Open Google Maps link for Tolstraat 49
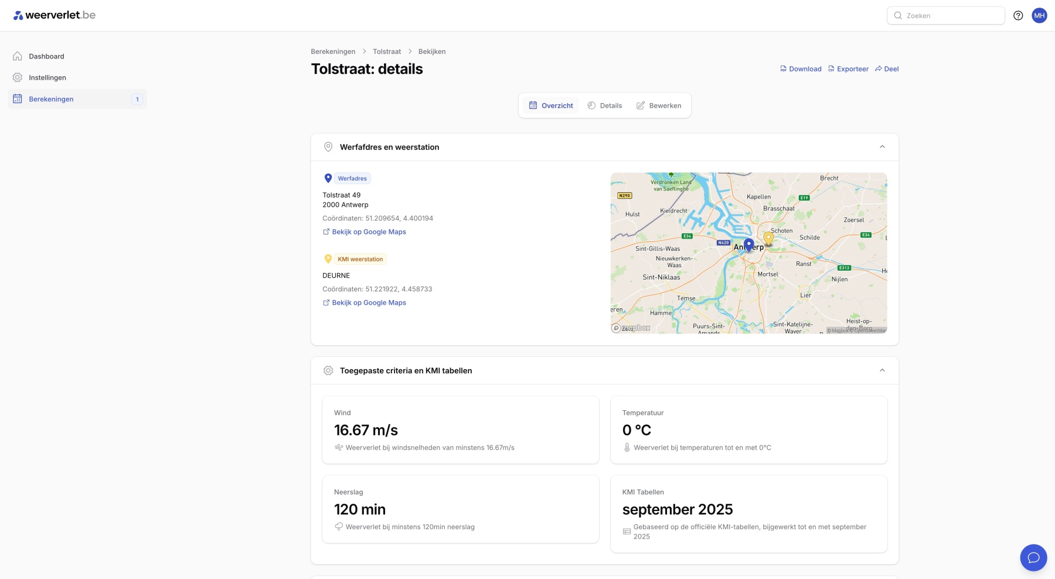This screenshot has height=579, width=1055. (x=369, y=232)
